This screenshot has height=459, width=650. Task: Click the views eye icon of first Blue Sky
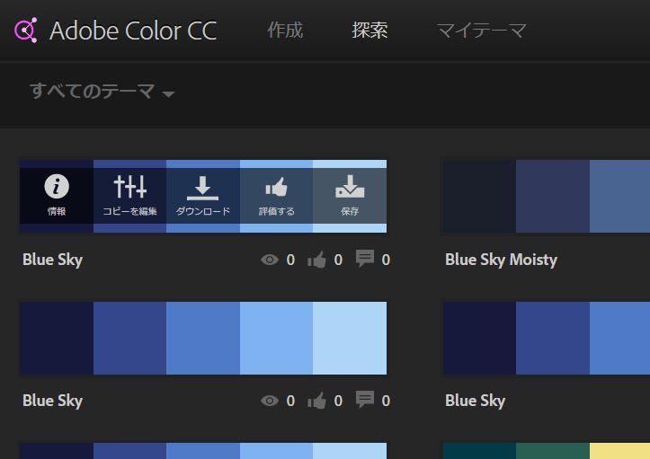(269, 260)
